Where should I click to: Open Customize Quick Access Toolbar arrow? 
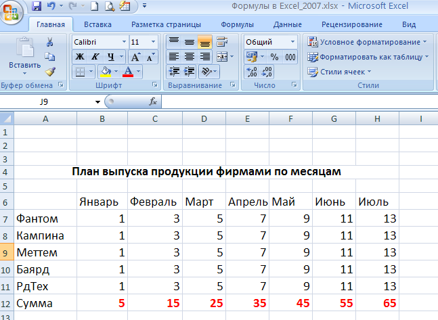144,5
